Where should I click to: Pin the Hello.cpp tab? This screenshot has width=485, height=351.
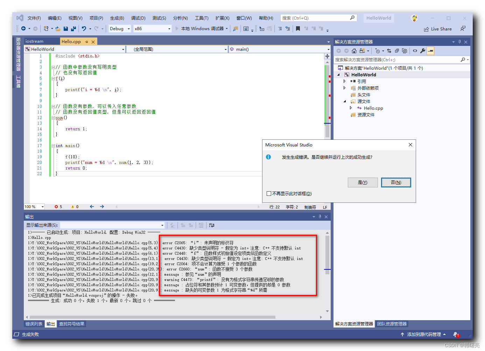coord(87,42)
